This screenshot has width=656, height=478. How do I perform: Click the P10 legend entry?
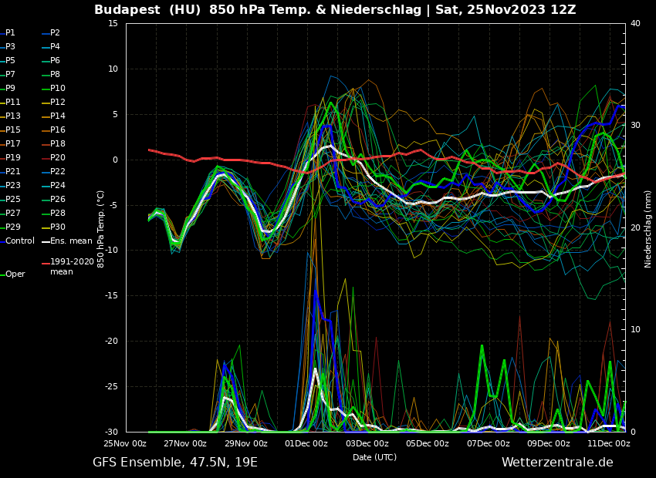(x=58, y=89)
